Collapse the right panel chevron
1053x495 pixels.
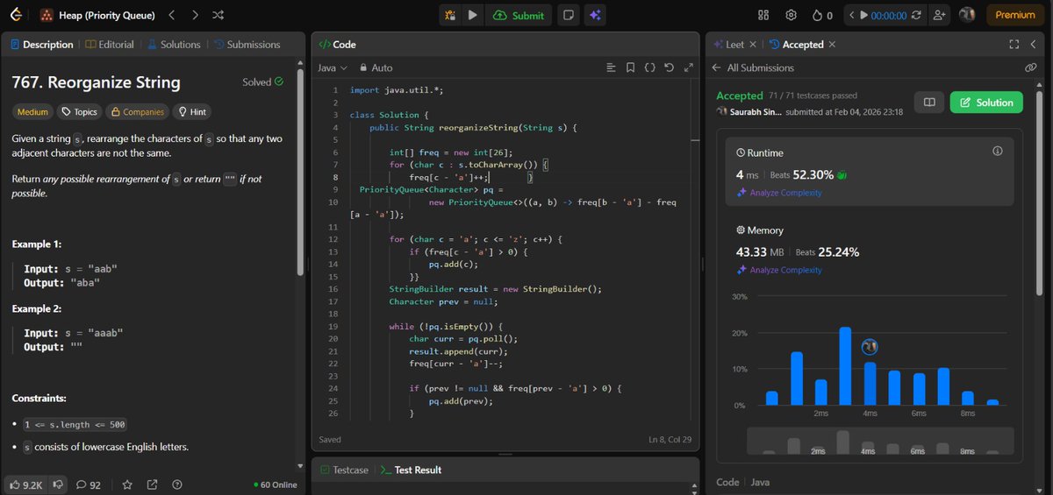pyautogui.click(x=1035, y=45)
